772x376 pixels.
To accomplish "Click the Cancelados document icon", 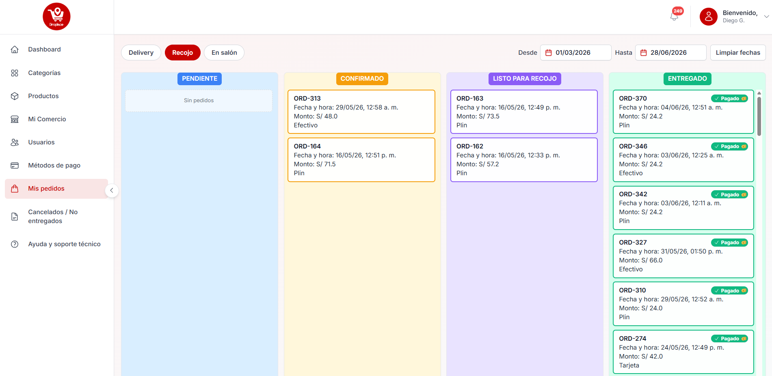I will pos(15,217).
